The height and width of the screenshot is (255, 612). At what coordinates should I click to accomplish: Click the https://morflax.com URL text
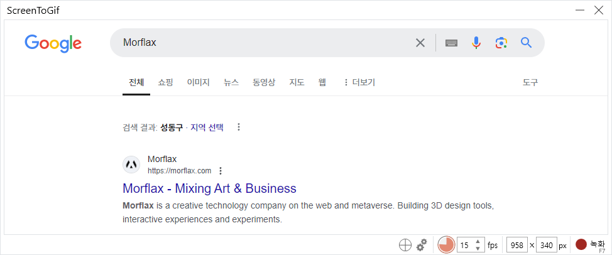point(180,171)
